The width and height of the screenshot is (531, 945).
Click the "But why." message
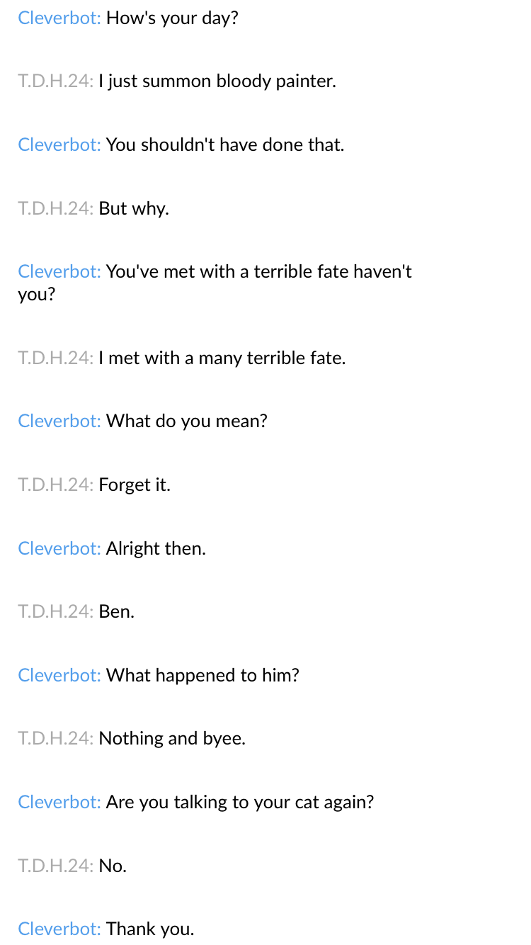[134, 208]
